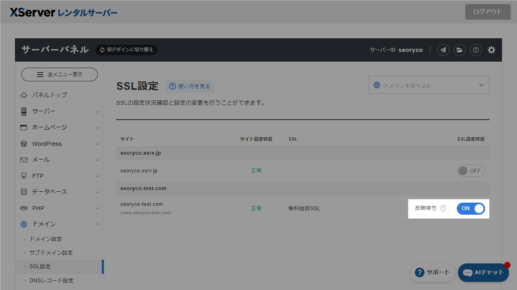Click the question mark icon beside 反映待ち
This screenshot has height=290, width=517.
443,208
